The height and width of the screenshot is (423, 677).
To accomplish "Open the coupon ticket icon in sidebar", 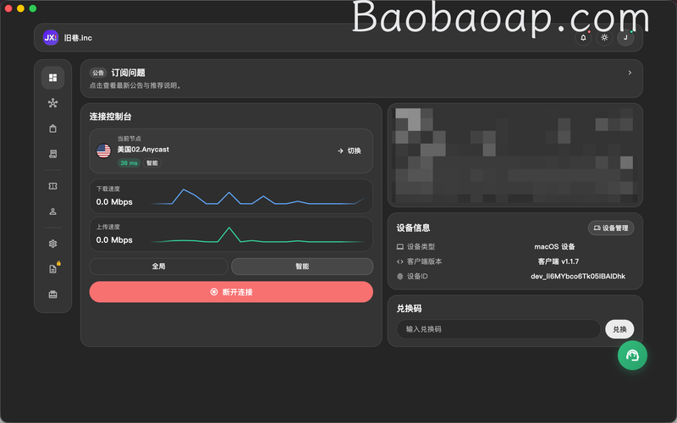I will pyautogui.click(x=52, y=186).
